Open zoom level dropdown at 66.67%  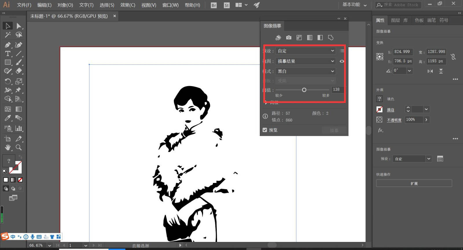tap(49, 245)
